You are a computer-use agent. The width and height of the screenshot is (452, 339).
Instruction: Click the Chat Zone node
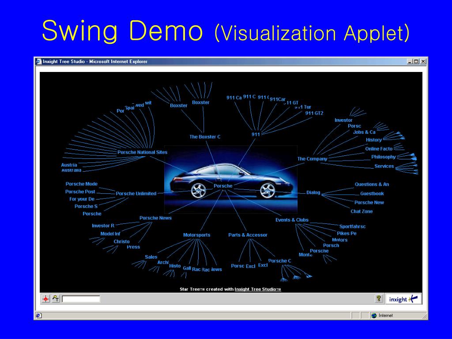point(362,211)
